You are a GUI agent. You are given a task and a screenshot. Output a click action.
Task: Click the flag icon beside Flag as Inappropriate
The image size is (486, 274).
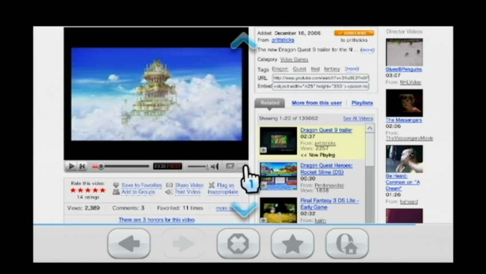[x=212, y=185]
